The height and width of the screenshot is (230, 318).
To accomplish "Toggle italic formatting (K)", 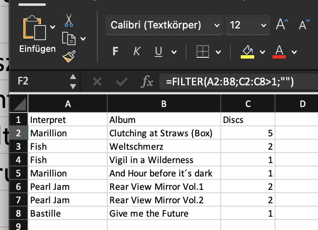I will coord(137,51).
